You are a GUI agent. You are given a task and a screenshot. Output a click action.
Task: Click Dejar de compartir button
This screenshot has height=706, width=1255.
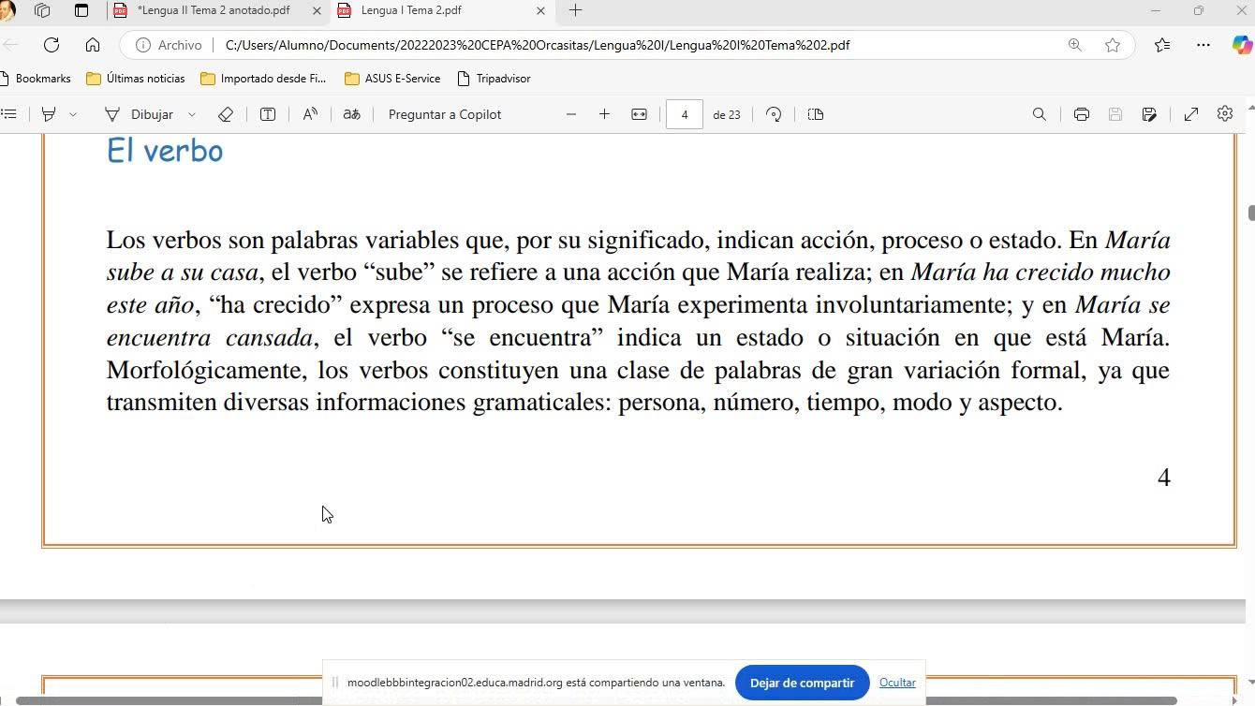click(802, 683)
